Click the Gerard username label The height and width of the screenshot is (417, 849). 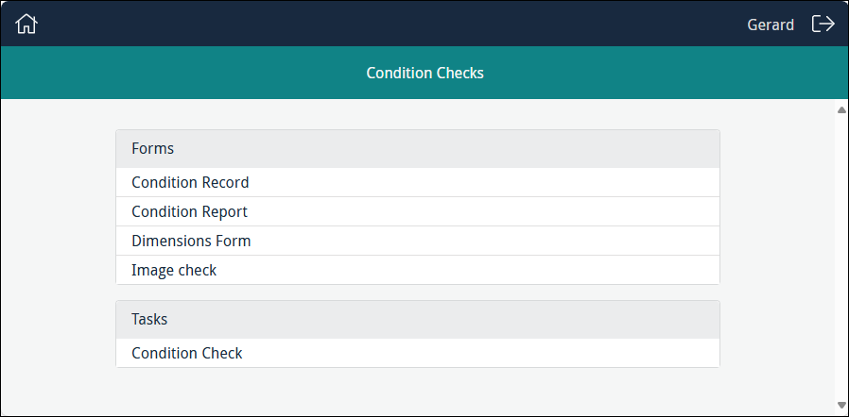pos(771,25)
